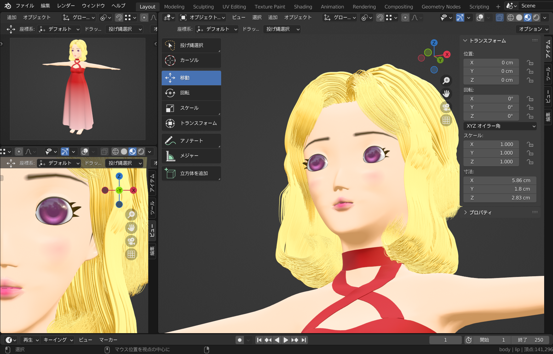
Task: Toggle lock on position X
Action: [x=530, y=63]
